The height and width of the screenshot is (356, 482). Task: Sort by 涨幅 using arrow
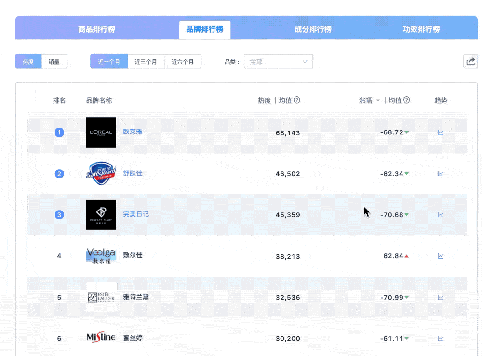point(378,101)
